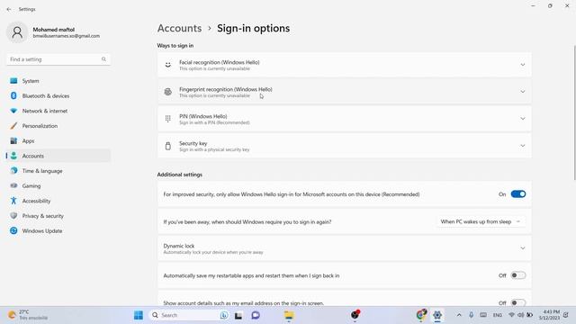Click the fingerprint icon
The image size is (576, 324).
168,92
